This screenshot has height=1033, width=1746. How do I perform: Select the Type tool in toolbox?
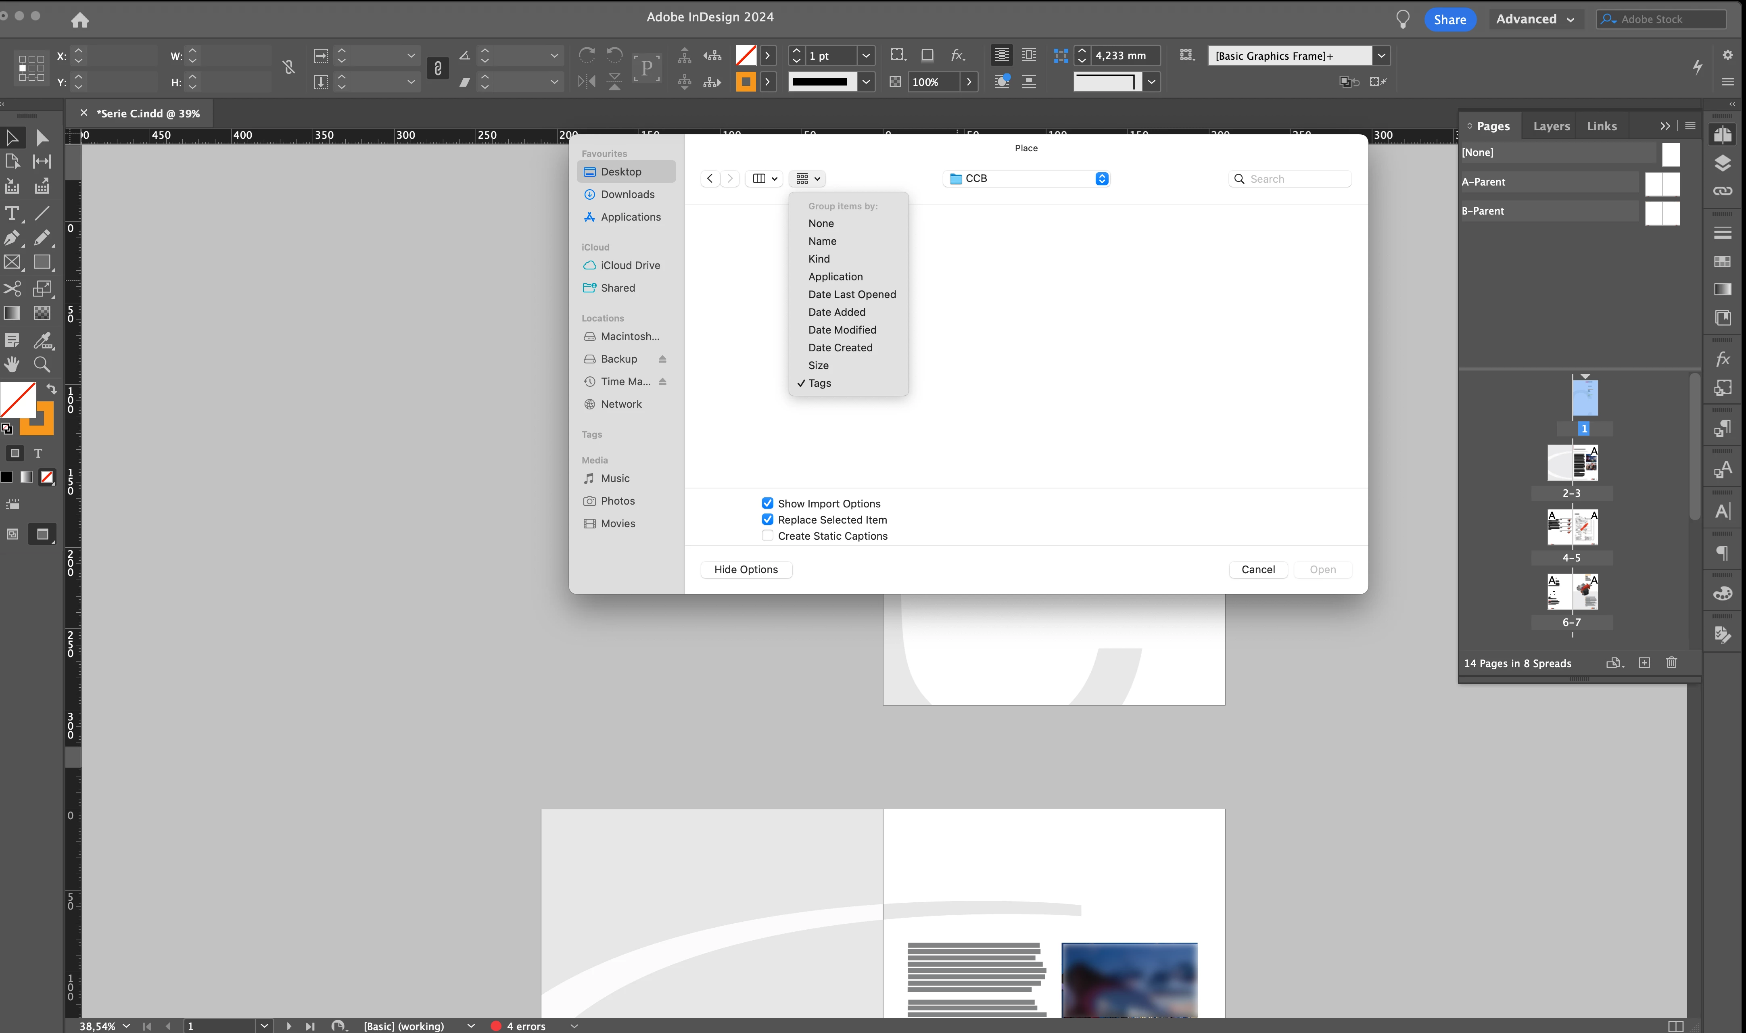pos(12,214)
